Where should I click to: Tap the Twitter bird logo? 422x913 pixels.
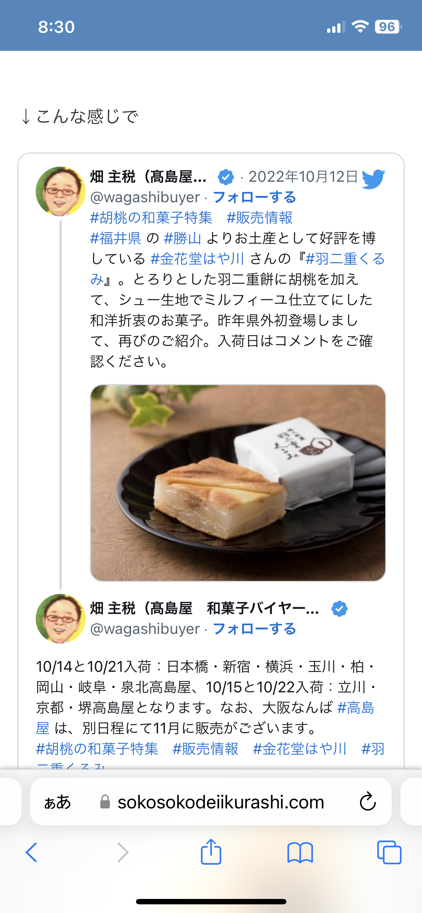pos(373,179)
